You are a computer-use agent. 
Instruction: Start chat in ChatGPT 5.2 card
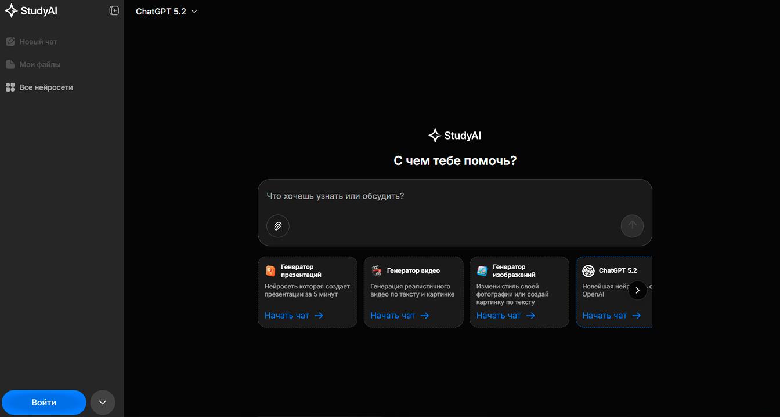pos(611,316)
